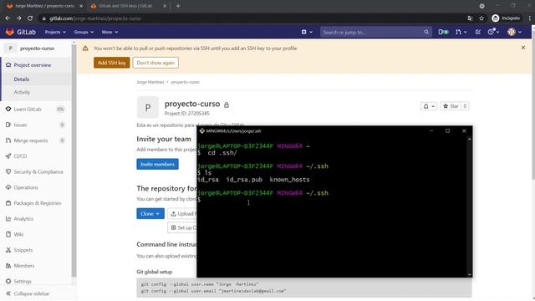
Task: Select Details in sidebar
Action: point(22,79)
